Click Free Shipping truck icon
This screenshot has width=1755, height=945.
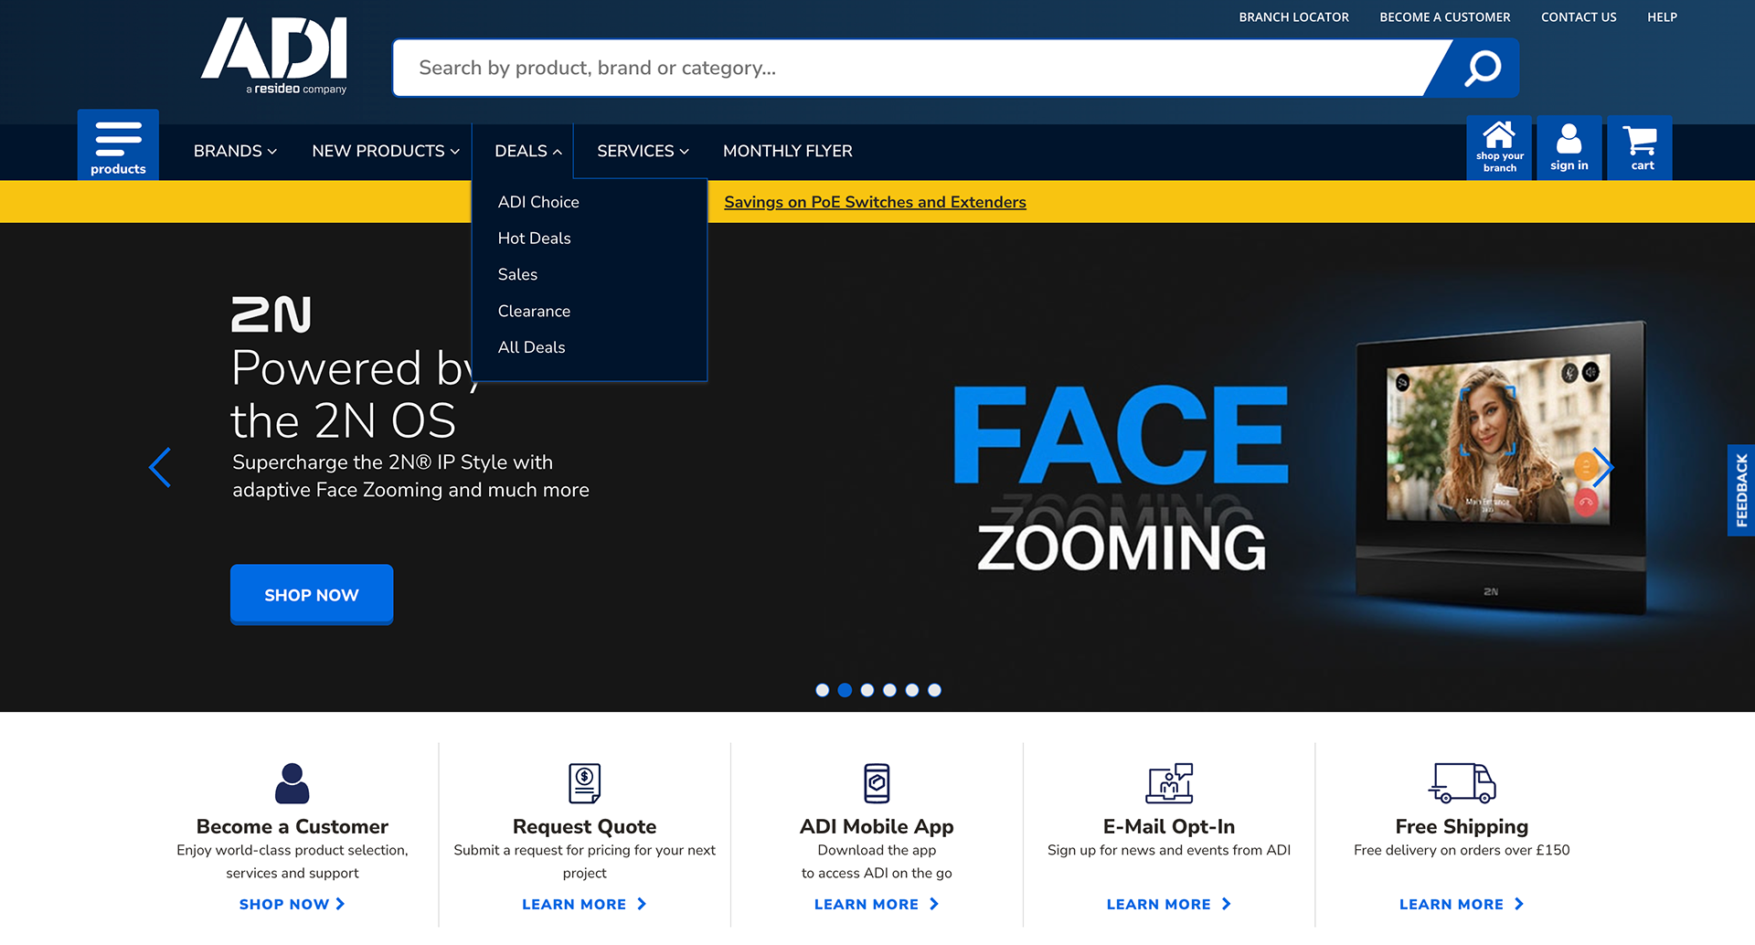[x=1462, y=783]
